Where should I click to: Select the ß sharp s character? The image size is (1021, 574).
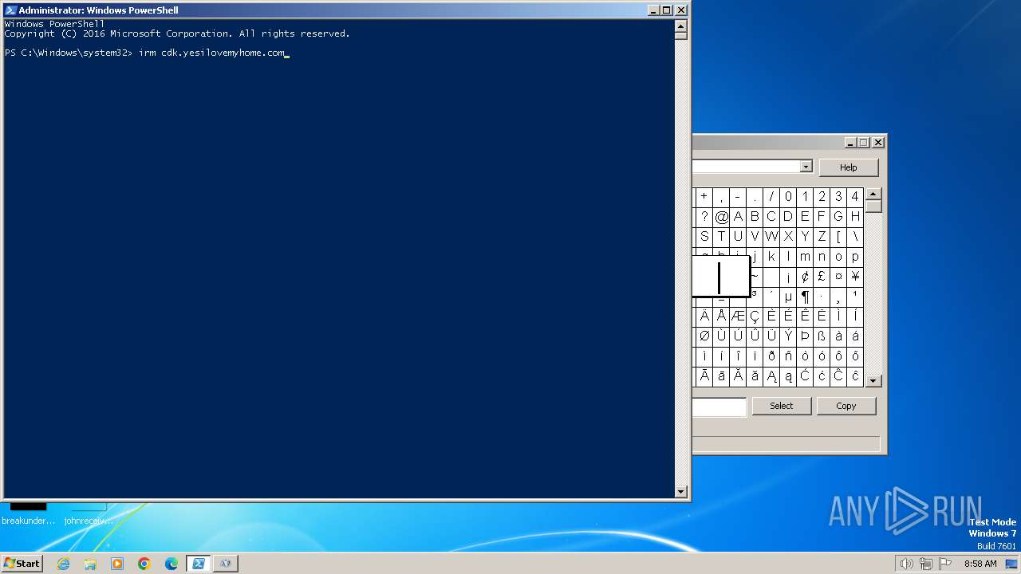point(822,336)
